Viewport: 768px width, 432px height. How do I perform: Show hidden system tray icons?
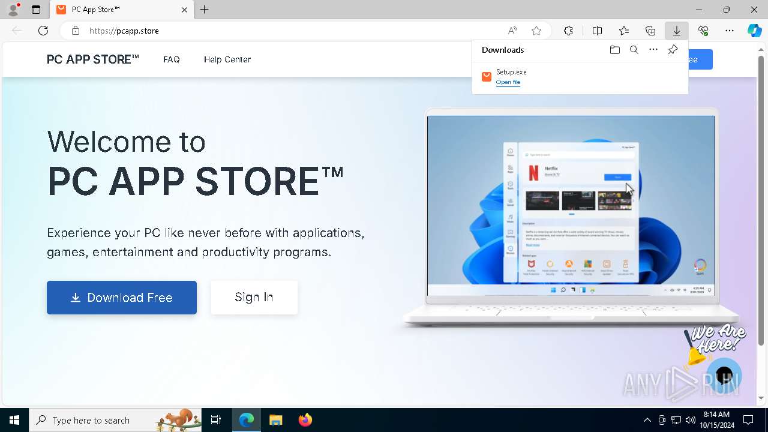click(647, 420)
